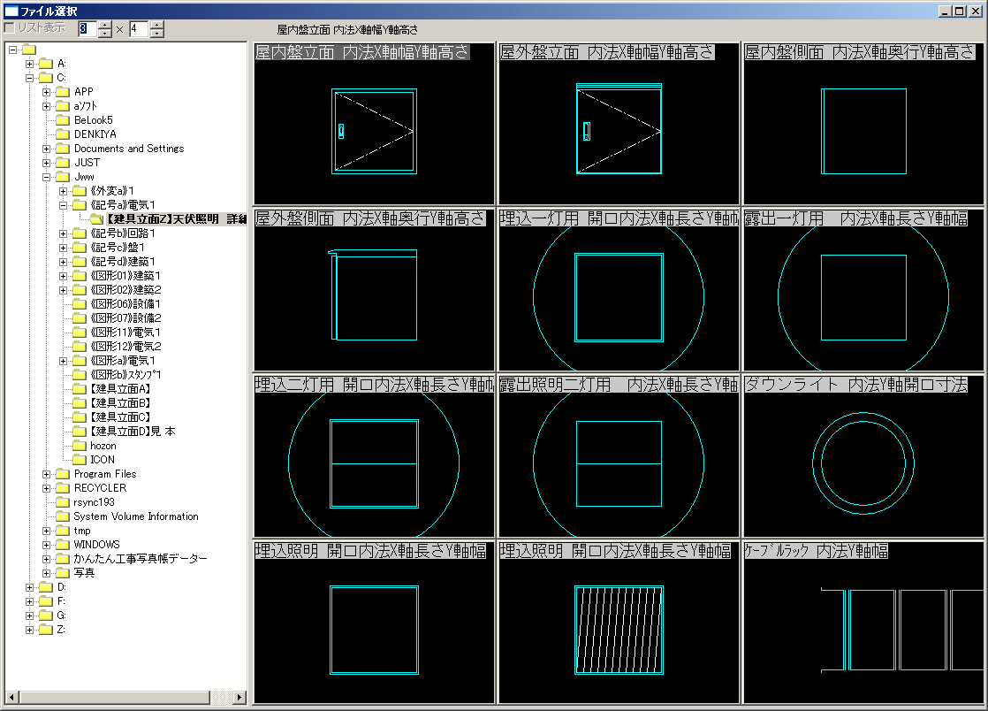Open the 《図形01》建築1 folder icon

pos(80,275)
